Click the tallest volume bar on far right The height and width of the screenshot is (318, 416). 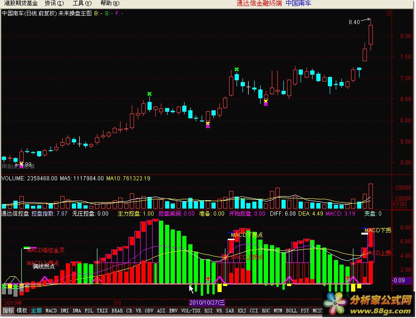click(x=371, y=196)
